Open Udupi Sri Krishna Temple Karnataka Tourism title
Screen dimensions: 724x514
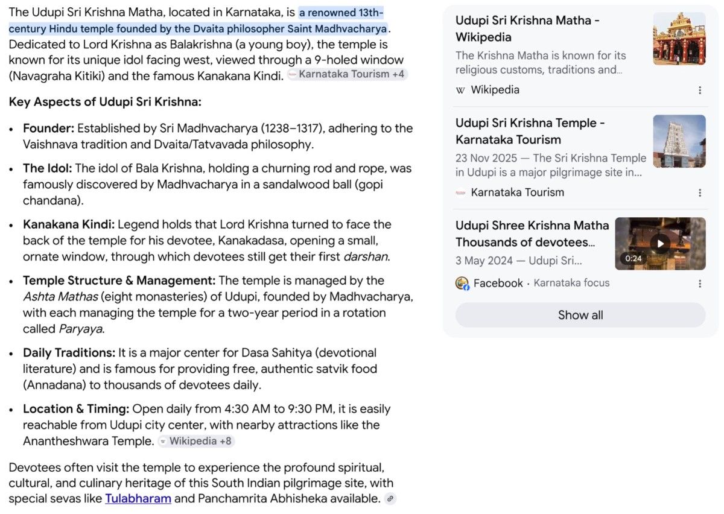click(x=530, y=131)
